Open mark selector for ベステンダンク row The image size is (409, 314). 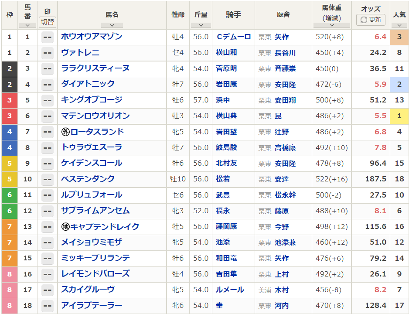(48, 179)
